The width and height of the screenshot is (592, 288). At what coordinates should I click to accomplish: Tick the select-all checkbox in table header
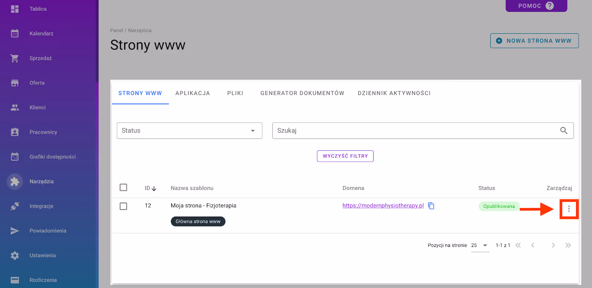(124, 187)
